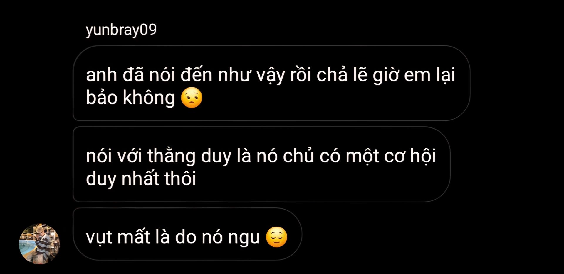Select the message starting "nói với thằng duy"

[261, 164]
